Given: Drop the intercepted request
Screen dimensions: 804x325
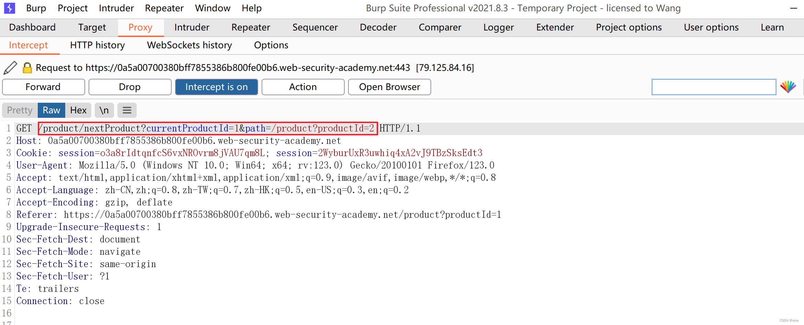Looking at the screenshot, I should pyautogui.click(x=130, y=87).
